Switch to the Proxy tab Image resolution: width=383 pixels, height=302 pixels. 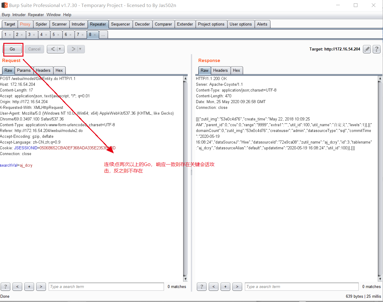pos(25,24)
